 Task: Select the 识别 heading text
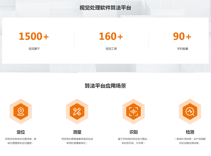point(133,132)
